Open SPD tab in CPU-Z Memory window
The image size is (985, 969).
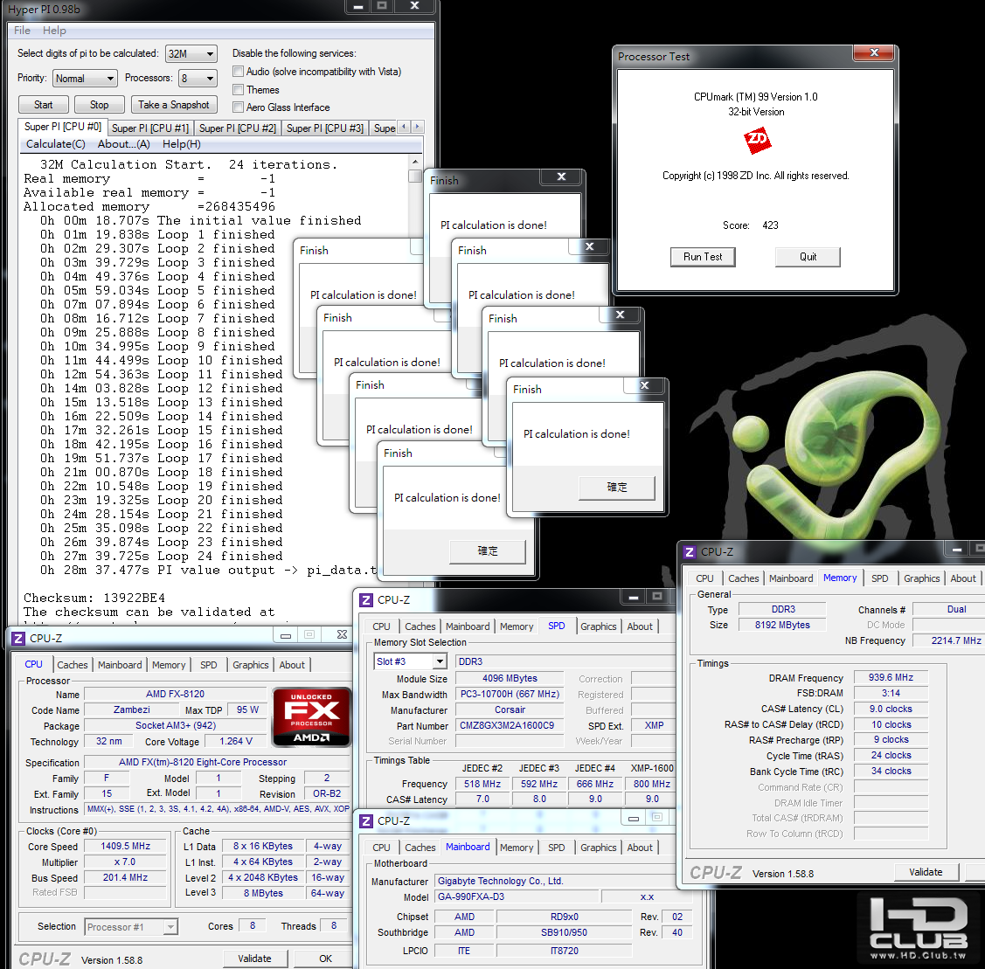[x=879, y=578]
